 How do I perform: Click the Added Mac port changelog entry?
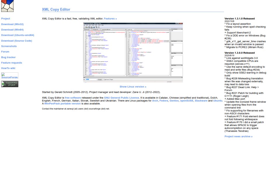pos(235,99)
